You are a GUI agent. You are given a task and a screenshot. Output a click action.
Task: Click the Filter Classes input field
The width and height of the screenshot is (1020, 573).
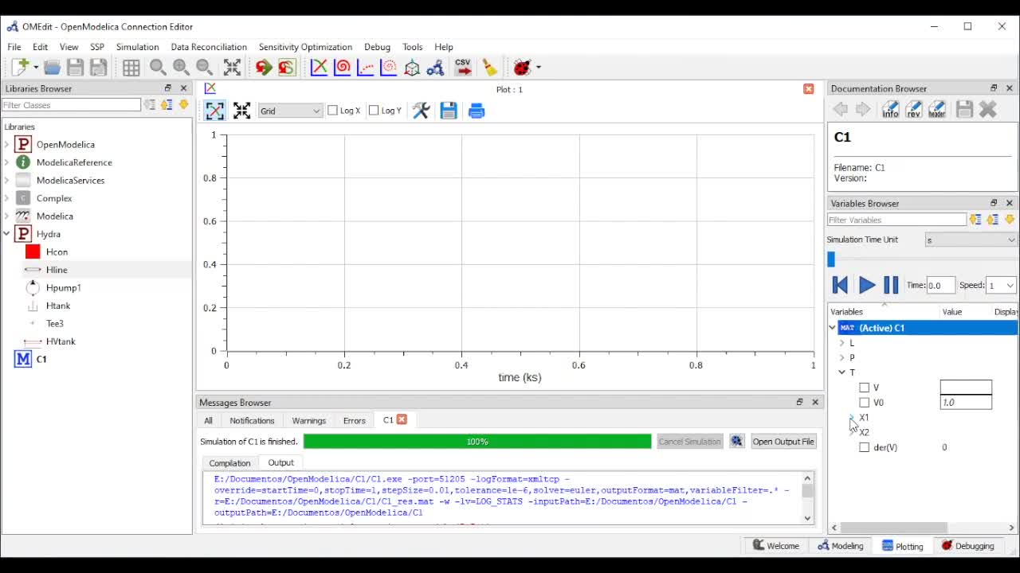tap(71, 105)
